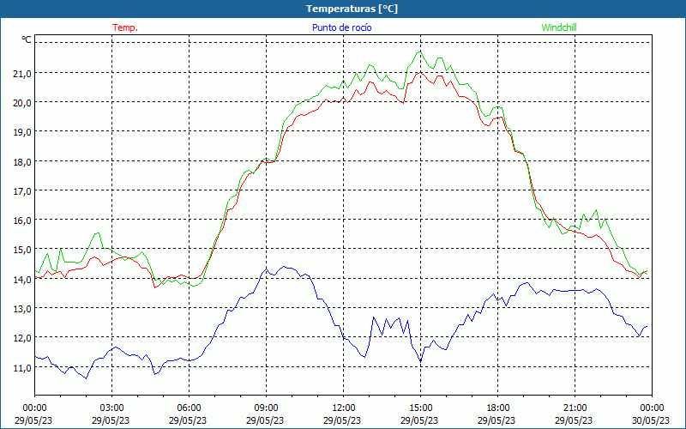Click the 12,0 y-axis value
This screenshot has width=686, height=429.
pyautogui.click(x=22, y=338)
